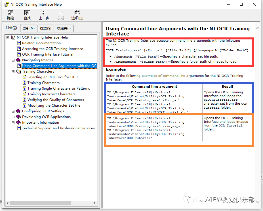Click the page icon beside Selecting an ROI Tool for OCR

[24, 77]
